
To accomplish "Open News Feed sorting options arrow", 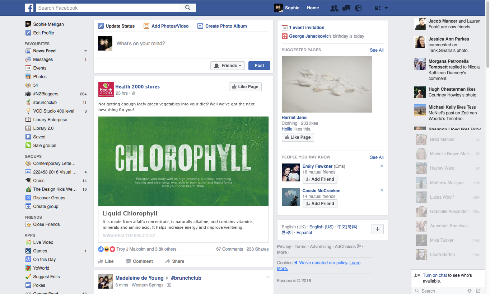I will [x=85, y=51].
